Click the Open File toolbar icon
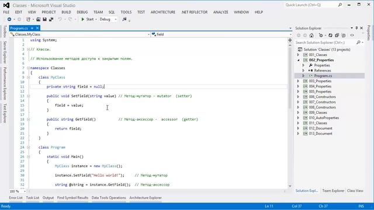This screenshot has height=210, width=374. (38, 19)
